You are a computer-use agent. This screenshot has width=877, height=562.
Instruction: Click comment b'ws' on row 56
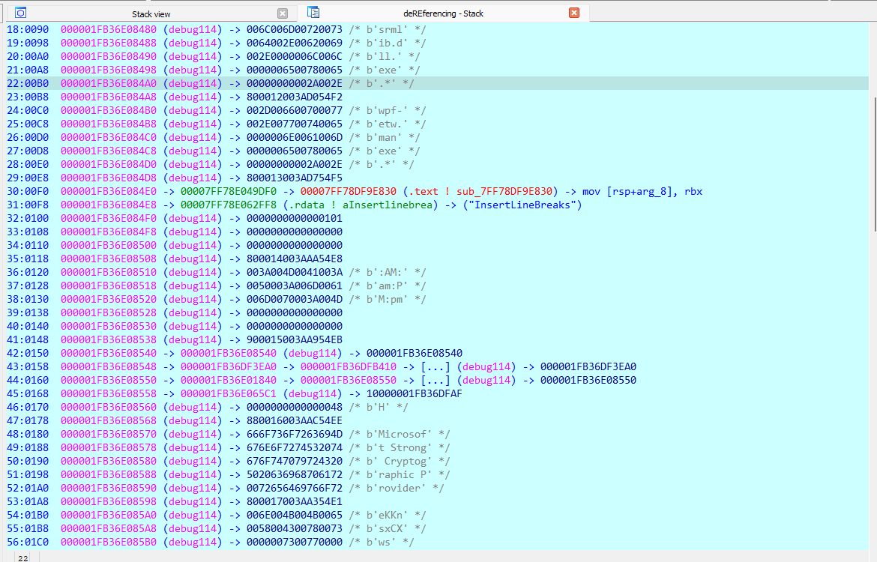(x=381, y=543)
